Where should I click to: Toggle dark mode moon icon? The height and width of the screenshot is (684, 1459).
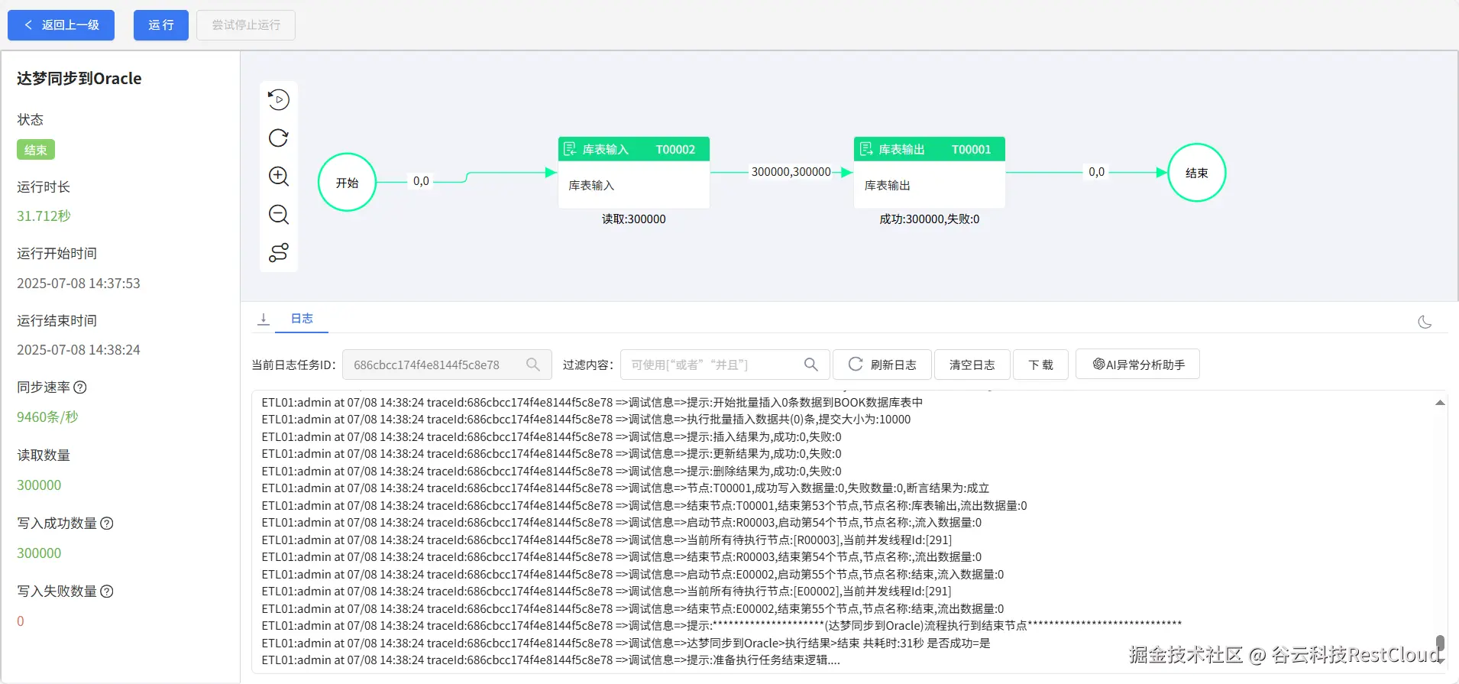[x=1425, y=322]
